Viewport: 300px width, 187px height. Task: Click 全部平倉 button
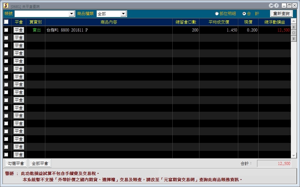pyautogui.click(x=40, y=163)
